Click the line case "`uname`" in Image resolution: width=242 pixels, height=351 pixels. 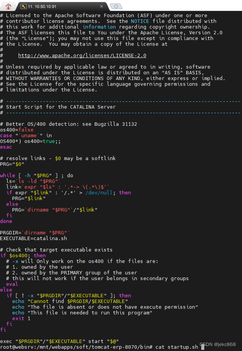tap(26, 135)
